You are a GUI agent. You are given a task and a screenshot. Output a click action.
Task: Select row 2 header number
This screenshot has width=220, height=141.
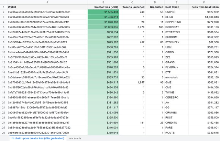[x=4, y=12]
